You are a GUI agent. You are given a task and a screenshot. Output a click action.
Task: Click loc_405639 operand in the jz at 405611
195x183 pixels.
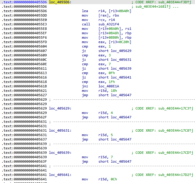[x=121, y=68]
